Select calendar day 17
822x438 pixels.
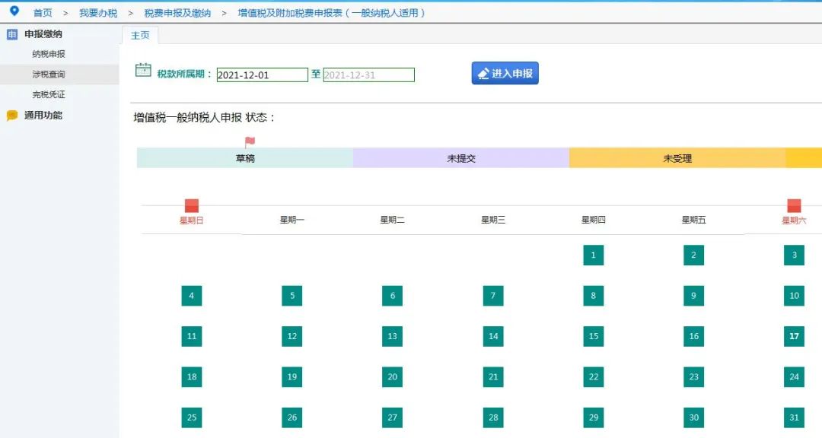pyautogui.click(x=794, y=336)
